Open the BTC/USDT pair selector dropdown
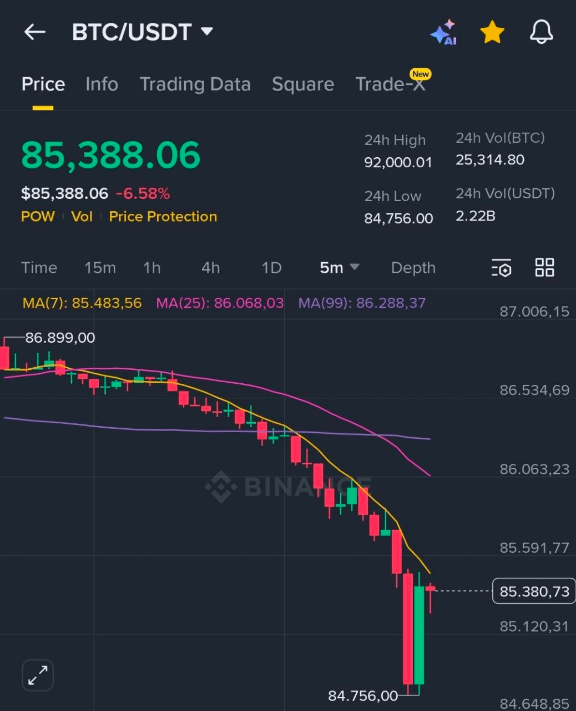Image resolution: width=576 pixels, height=711 pixels. point(143,32)
